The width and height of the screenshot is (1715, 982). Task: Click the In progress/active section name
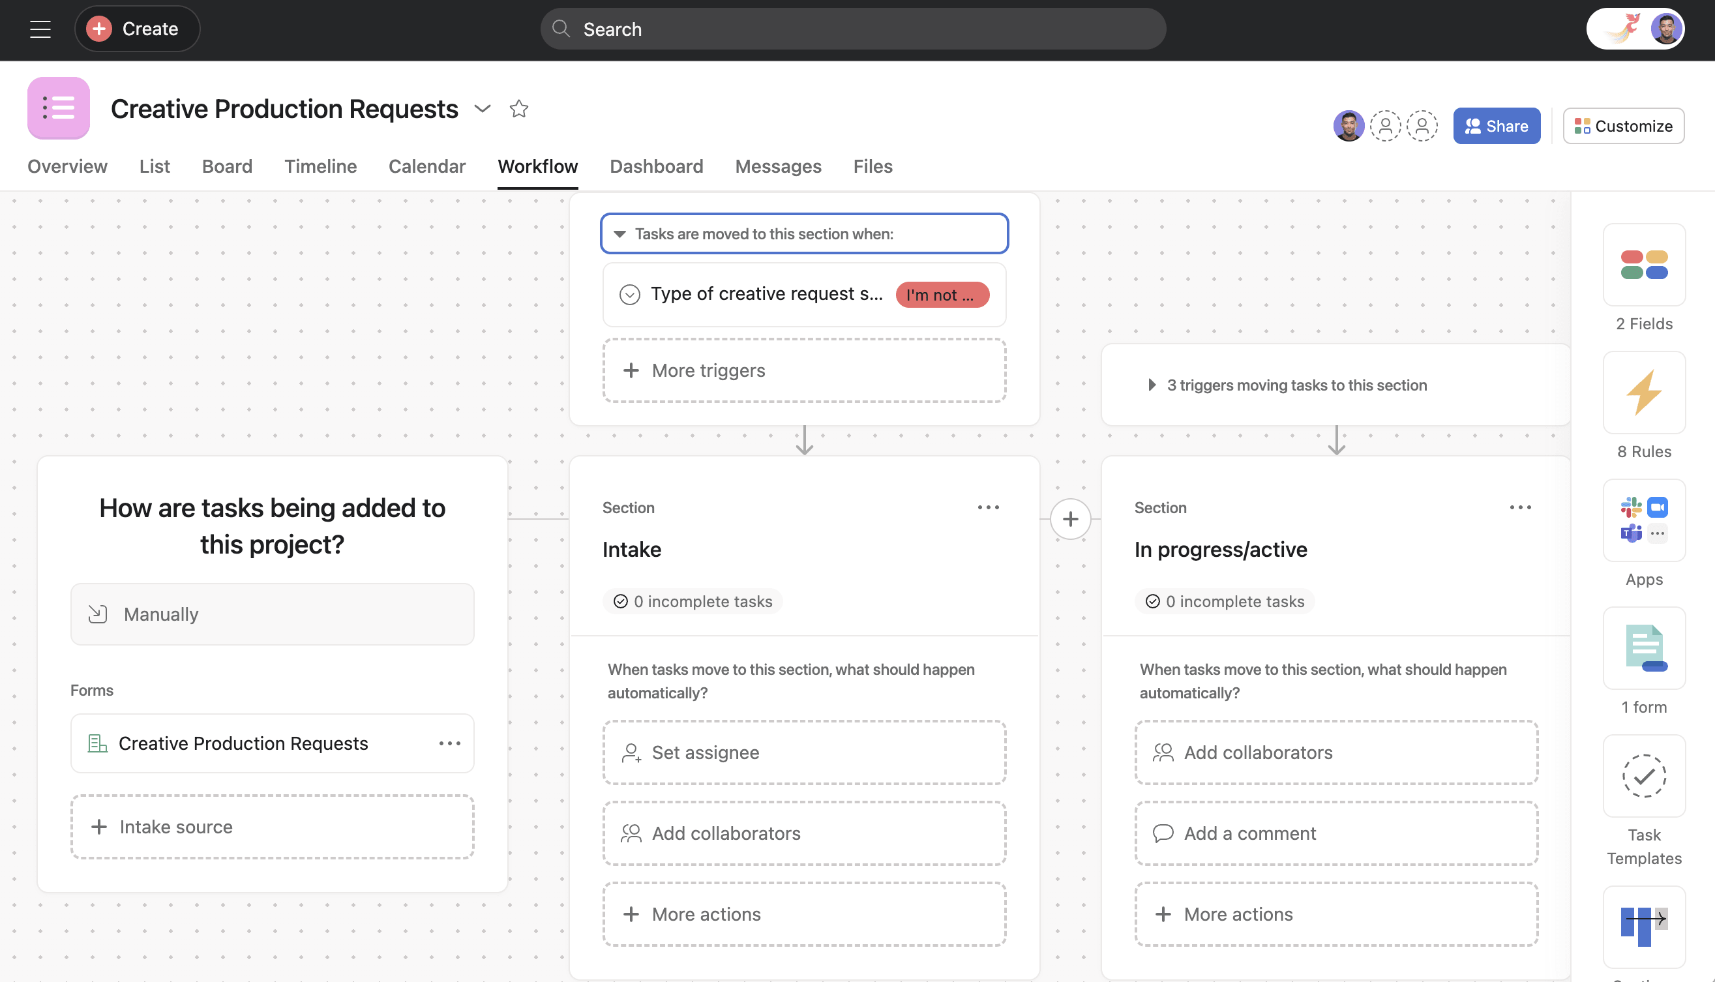coord(1221,550)
